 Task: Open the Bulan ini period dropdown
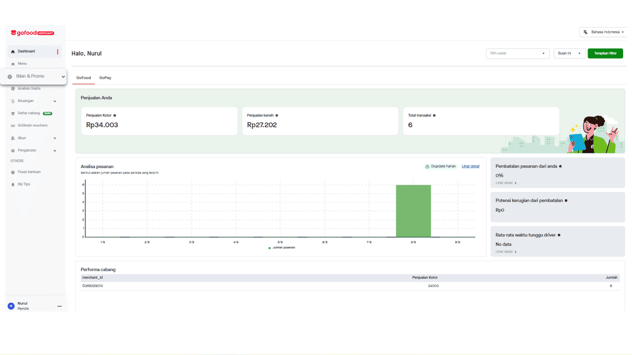click(x=570, y=53)
